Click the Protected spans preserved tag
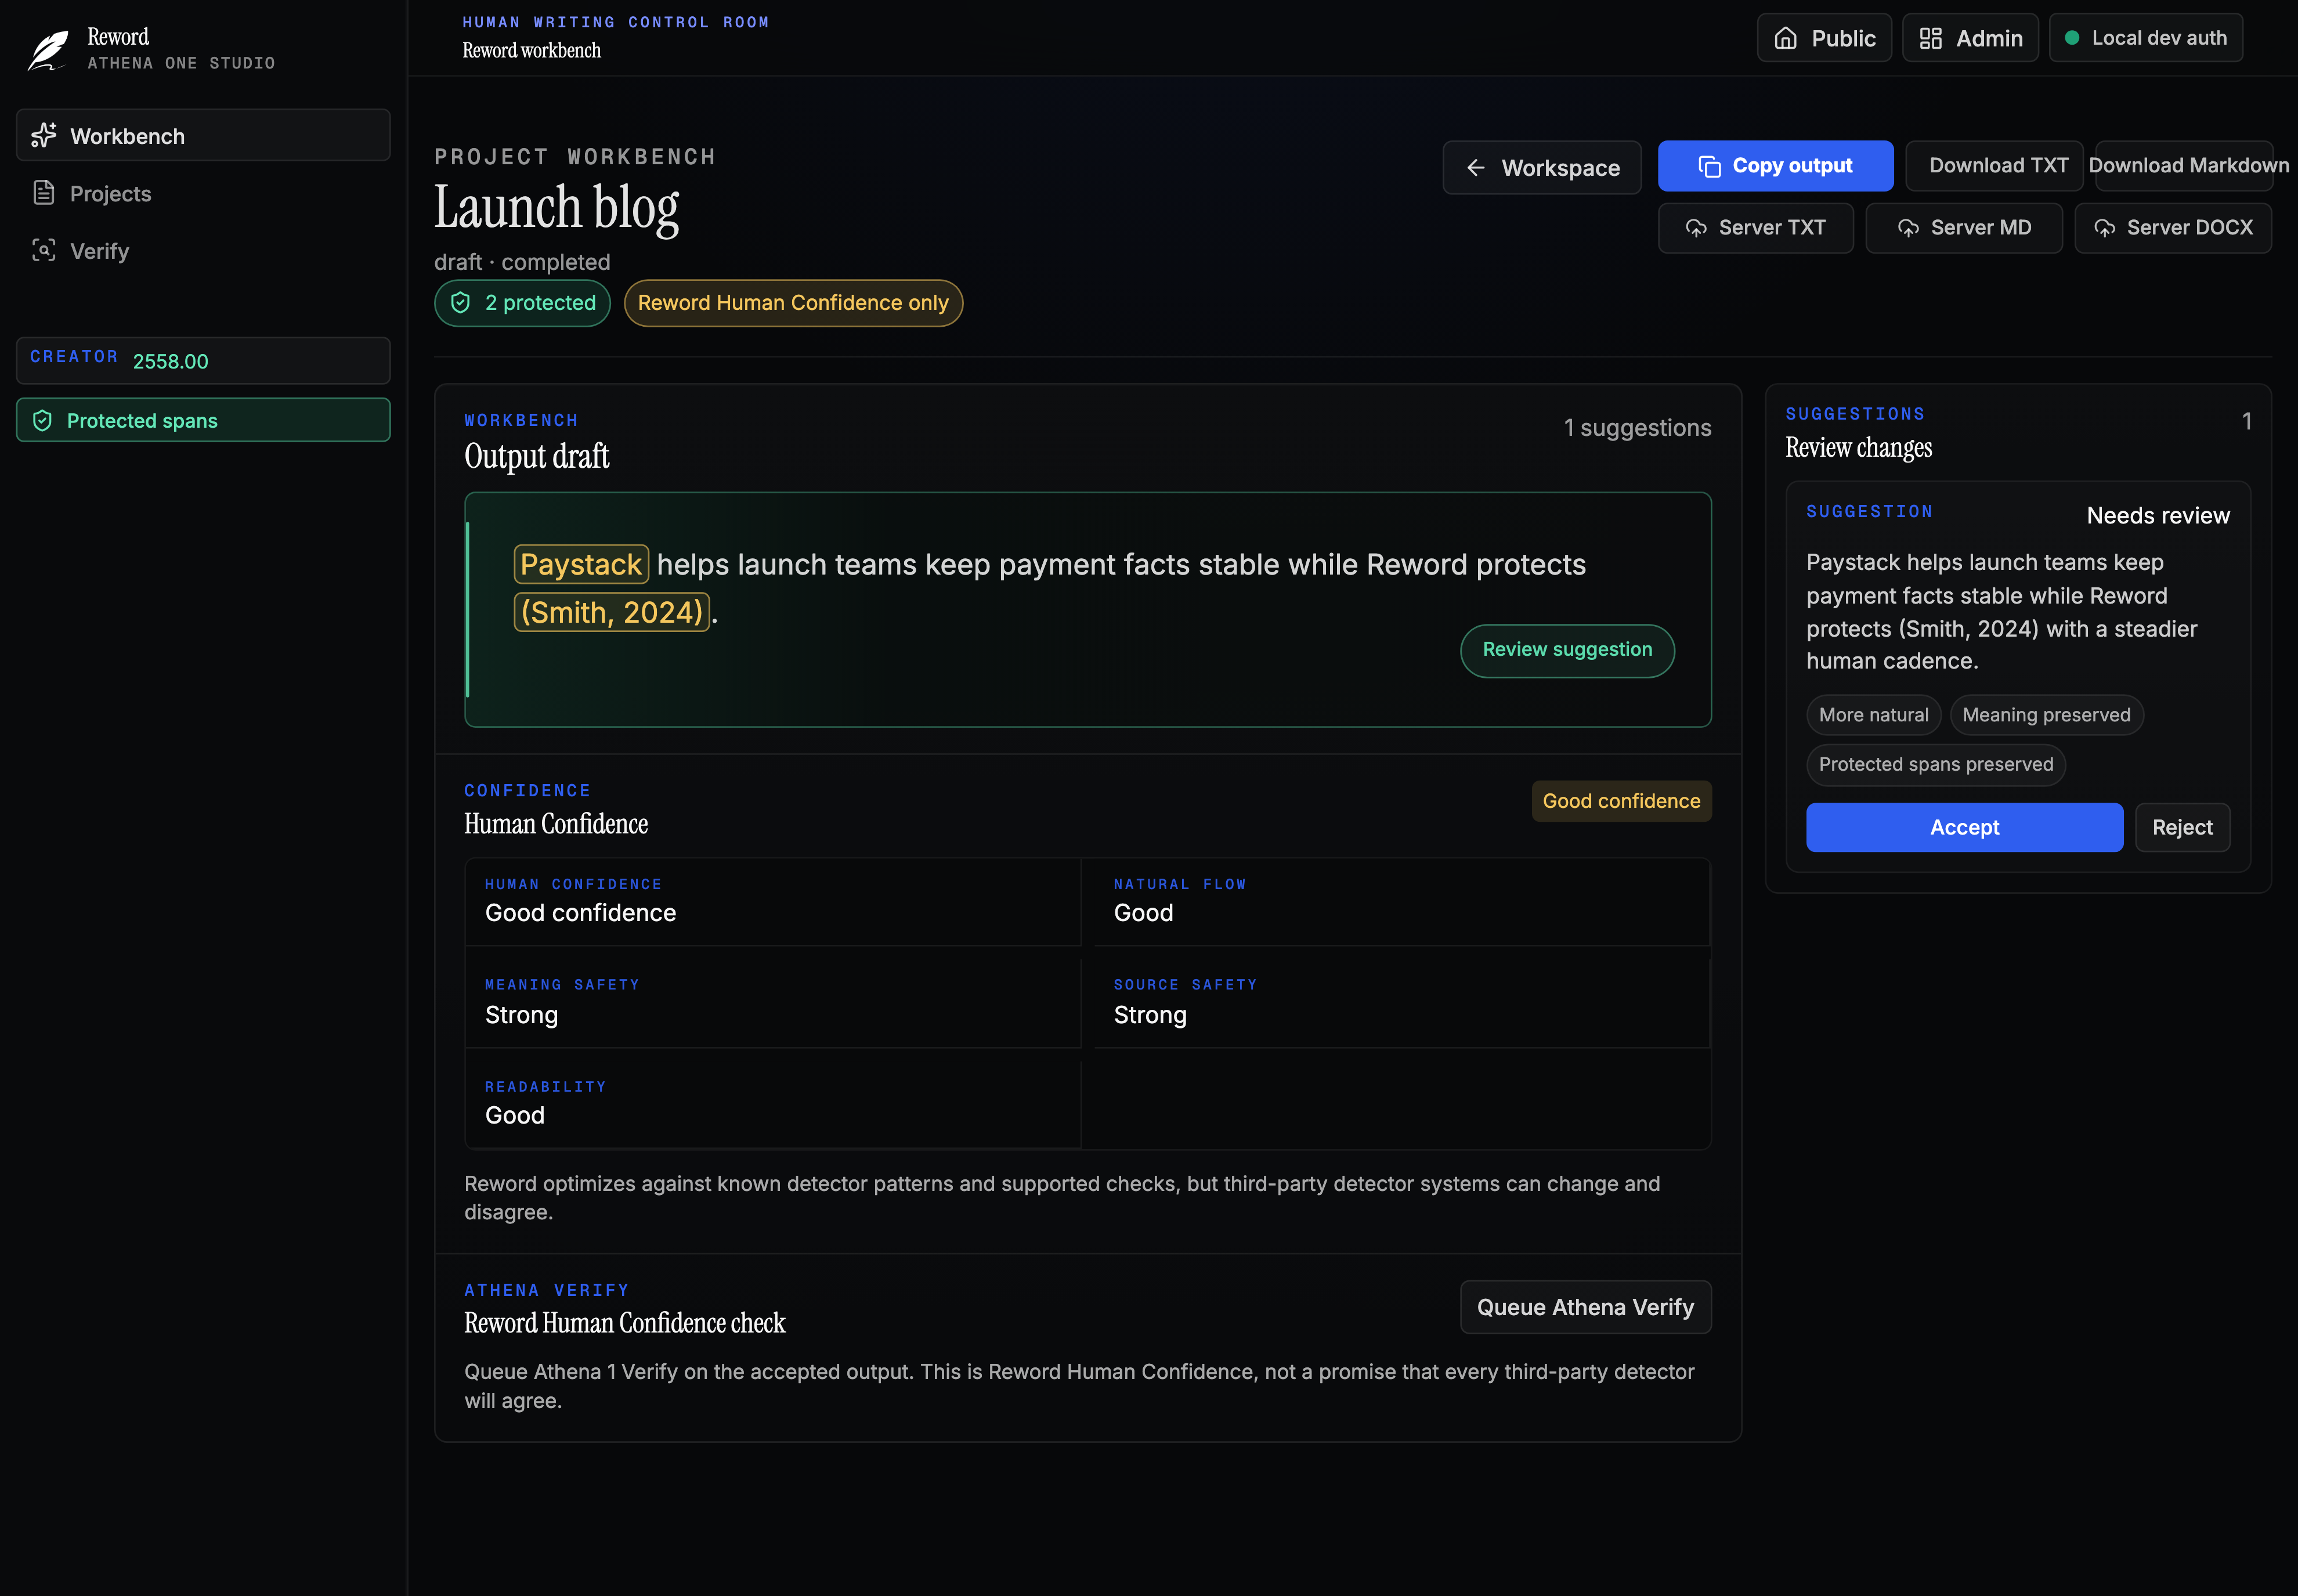The height and width of the screenshot is (1596, 2298). tap(1935, 764)
